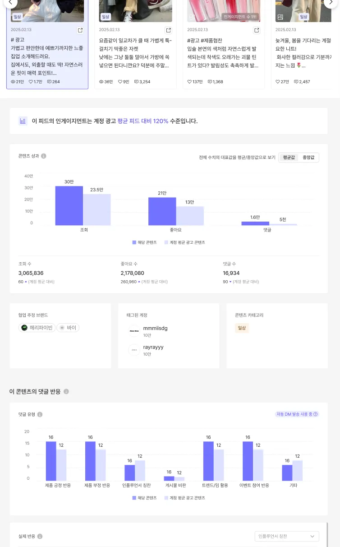
Task: Click 인게이지먼트 수 1위 badge
Action: pos(240,17)
